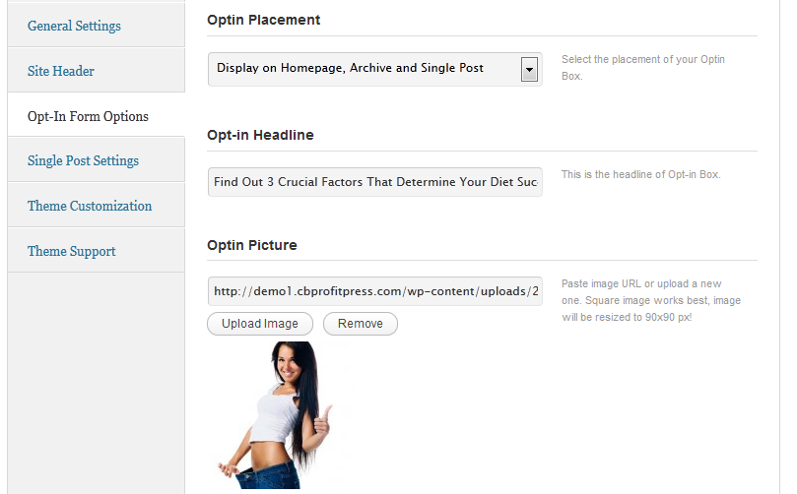Expand the Optin Placement dropdown arrow
Screen dimensions: 797x494
(x=529, y=70)
